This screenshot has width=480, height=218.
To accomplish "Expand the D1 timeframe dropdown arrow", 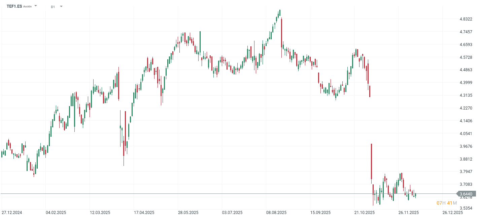I will (x=61, y=6).
